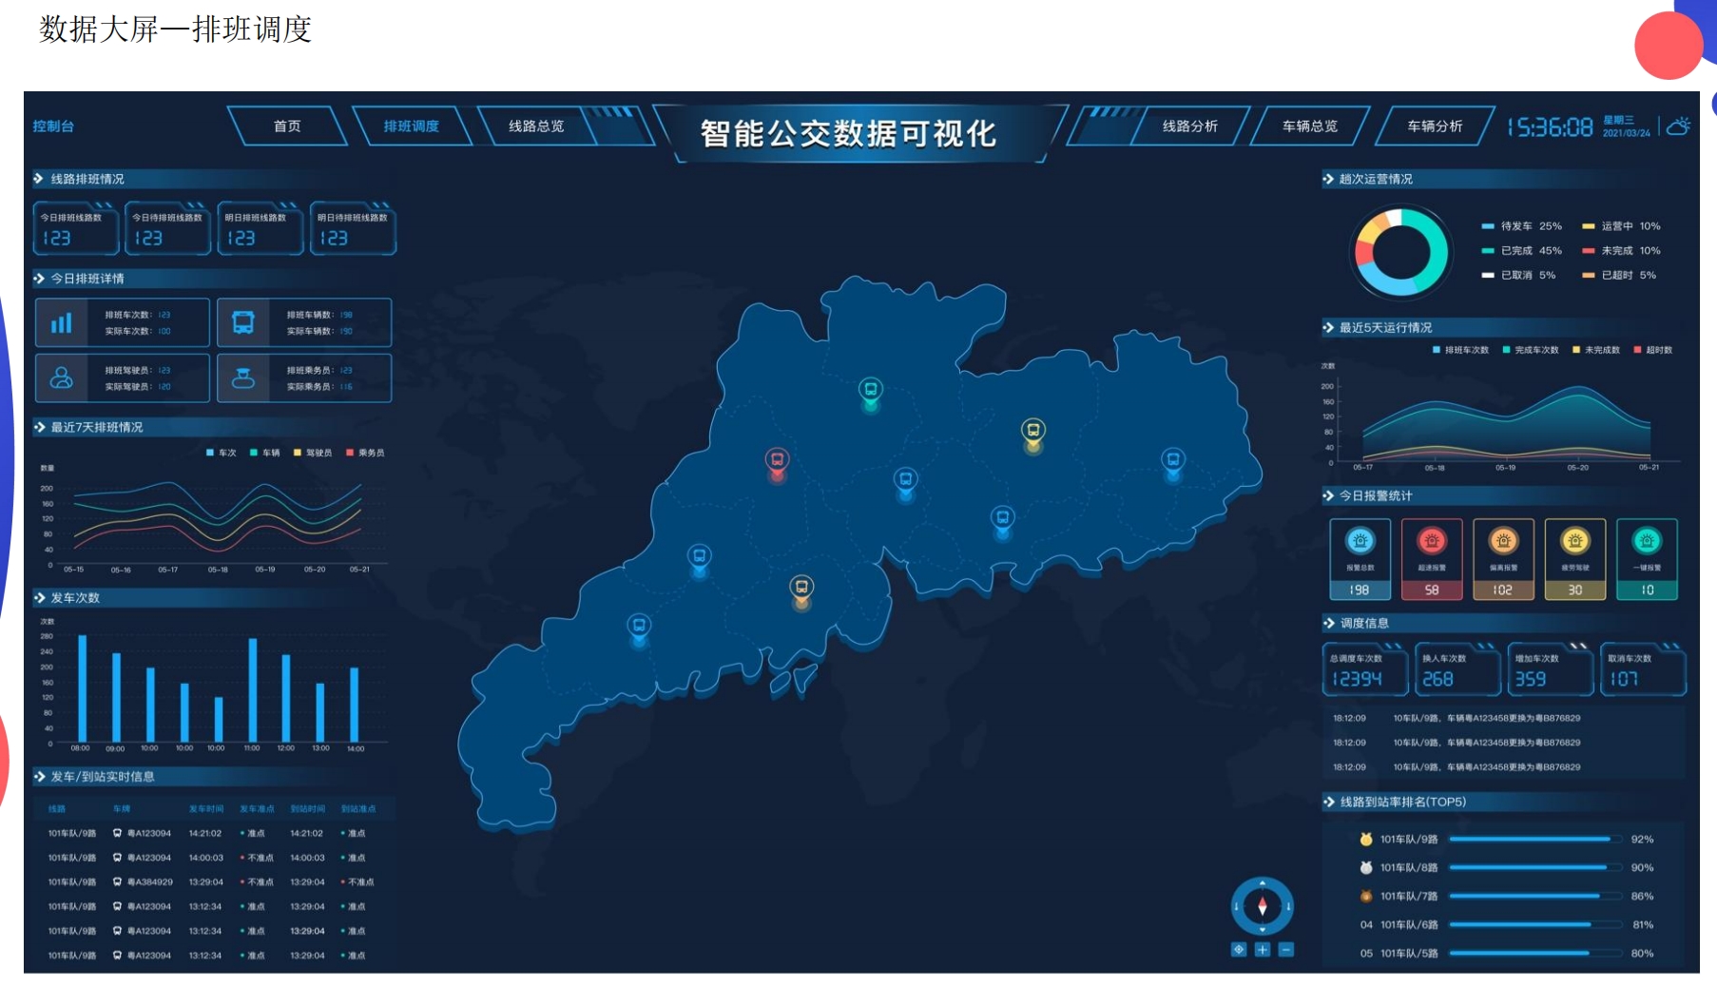Toggle 排班车次数 legend in 5-day chart

coord(1461,350)
